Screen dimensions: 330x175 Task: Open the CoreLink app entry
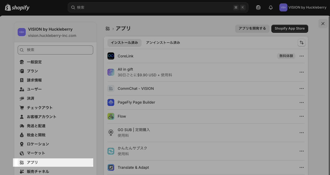coord(206,56)
